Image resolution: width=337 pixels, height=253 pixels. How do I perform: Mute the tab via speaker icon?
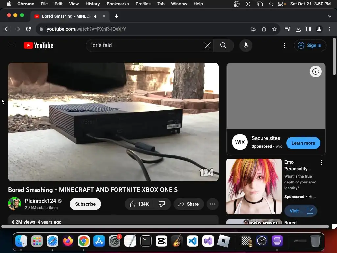[96, 16]
